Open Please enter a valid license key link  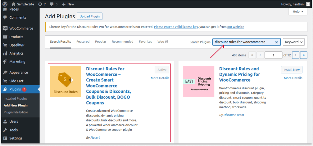pyautogui.click(x=176, y=27)
